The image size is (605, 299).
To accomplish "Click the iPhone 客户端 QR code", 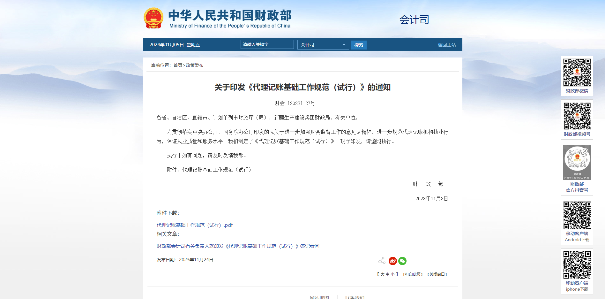I will (x=577, y=265).
